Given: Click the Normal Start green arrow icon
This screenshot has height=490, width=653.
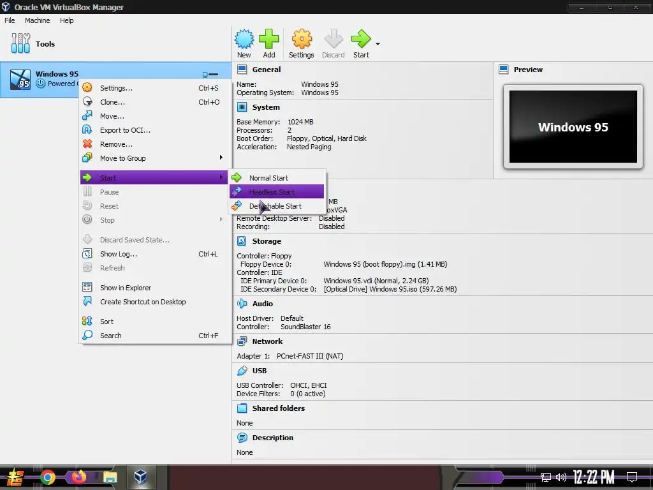Looking at the screenshot, I should click(237, 177).
